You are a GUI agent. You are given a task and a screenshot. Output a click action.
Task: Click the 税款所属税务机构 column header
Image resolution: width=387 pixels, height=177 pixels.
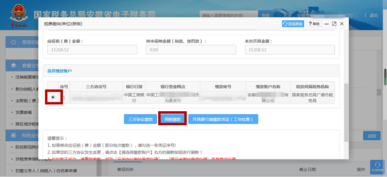point(313,87)
